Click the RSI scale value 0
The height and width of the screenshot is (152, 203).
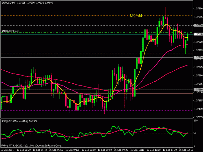195,146
